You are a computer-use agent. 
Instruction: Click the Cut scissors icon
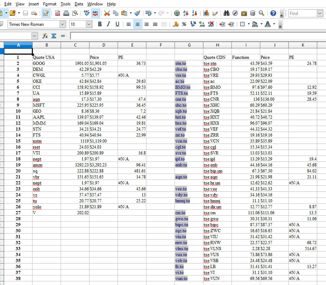coord(107,13)
